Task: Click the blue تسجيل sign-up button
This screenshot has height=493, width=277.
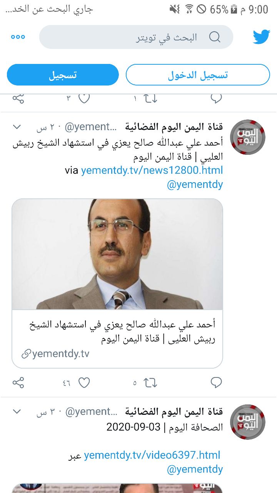Action: (x=63, y=75)
